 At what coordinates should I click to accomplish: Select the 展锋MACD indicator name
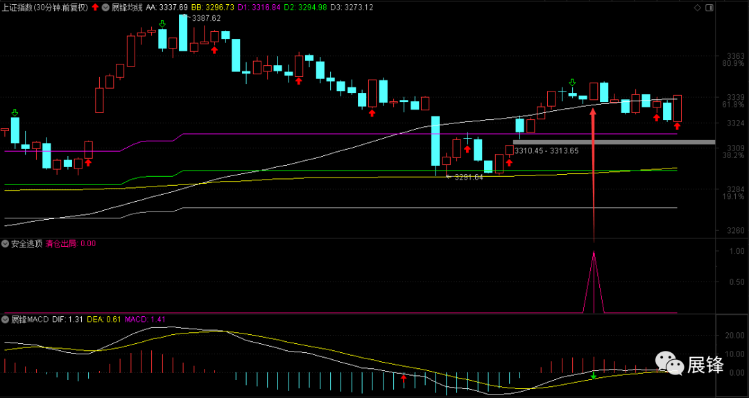30,319
